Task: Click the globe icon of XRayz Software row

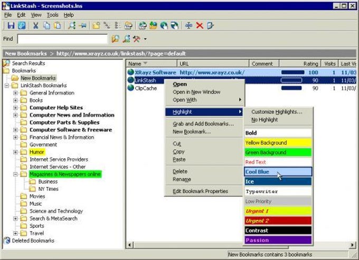Action: point(130,72)
